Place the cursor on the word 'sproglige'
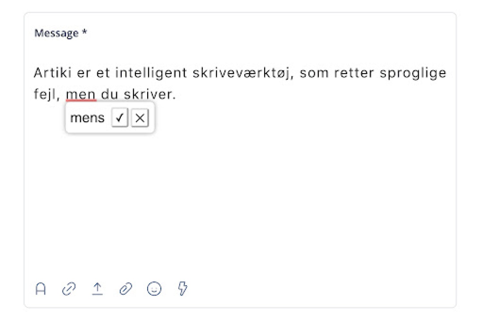This screenshot has width=483, height=322. [x=413, y=73]
